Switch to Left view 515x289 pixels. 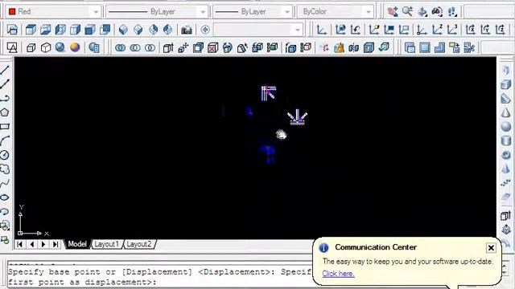pos(60,30)
